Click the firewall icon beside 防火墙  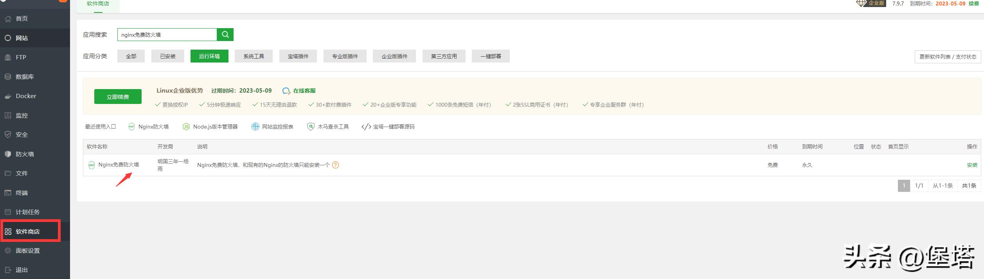click(8, 154)
